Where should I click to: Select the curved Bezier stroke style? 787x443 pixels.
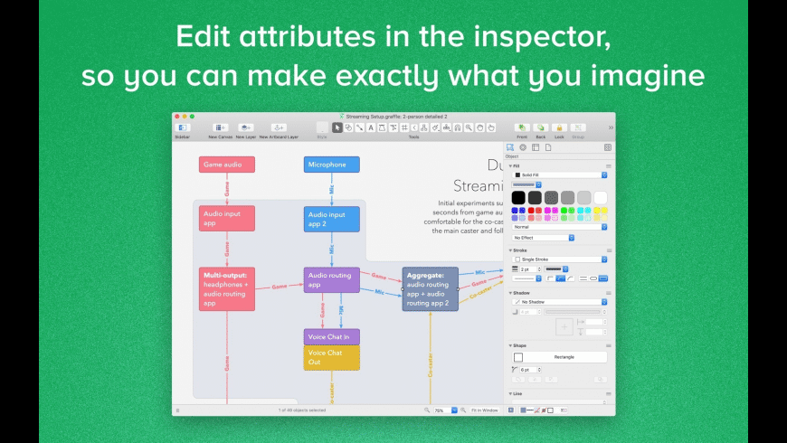[570, 278]
